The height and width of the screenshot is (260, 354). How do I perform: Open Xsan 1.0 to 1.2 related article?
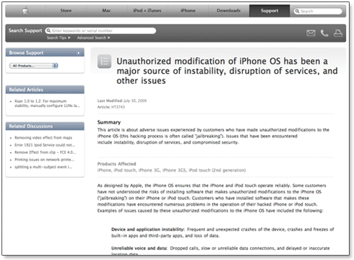tap(47, 103)
